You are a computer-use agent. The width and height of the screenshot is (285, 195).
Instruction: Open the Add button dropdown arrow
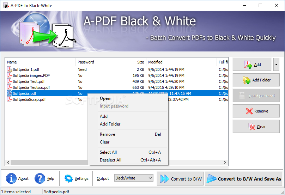[x=276, y=65]
